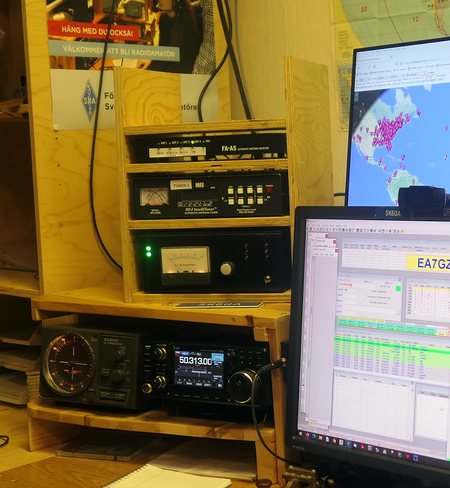The height and width of the screenshot is (488, 450).
Task: Open the signals dropdown on PSK Reporter
Action: tap(382, 78)
